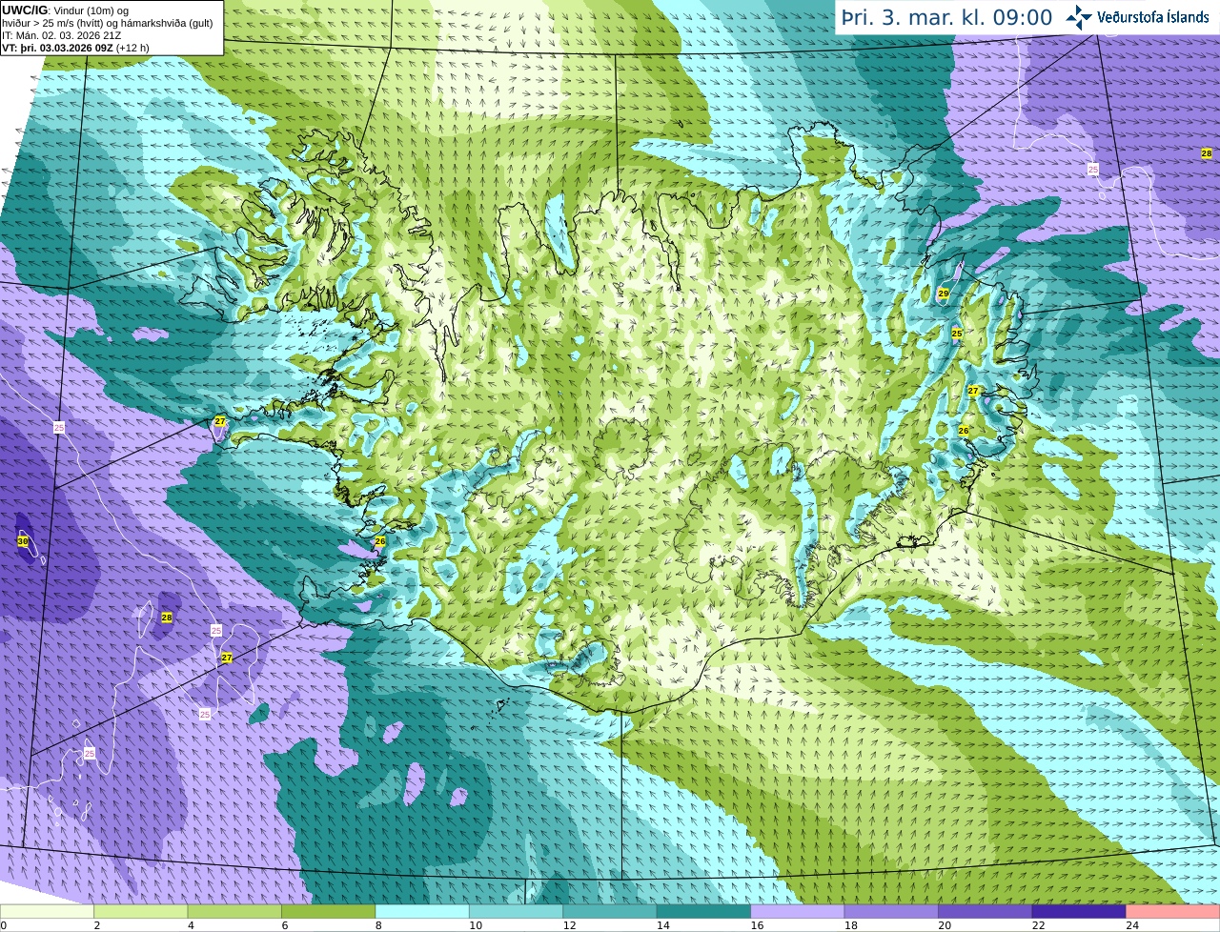1220x932 pixels.
Task: Click the yellow '30' gust marker west of Iceland
Action: [23, 541]
